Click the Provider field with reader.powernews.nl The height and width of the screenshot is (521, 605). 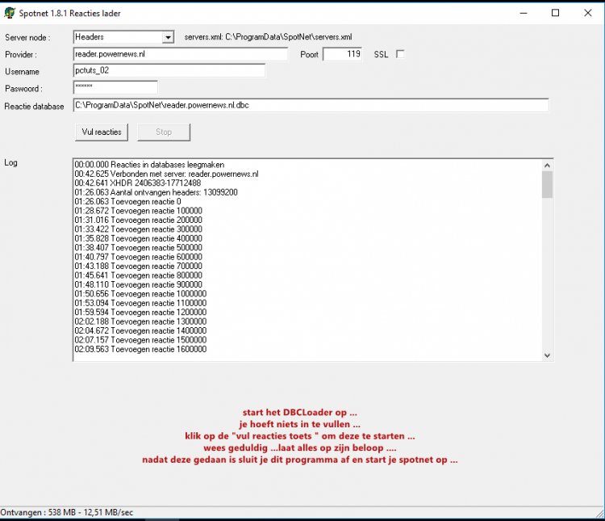179,54
